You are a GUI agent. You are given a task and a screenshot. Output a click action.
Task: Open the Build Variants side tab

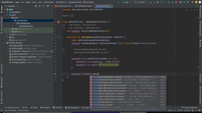[x=2, y=97]
